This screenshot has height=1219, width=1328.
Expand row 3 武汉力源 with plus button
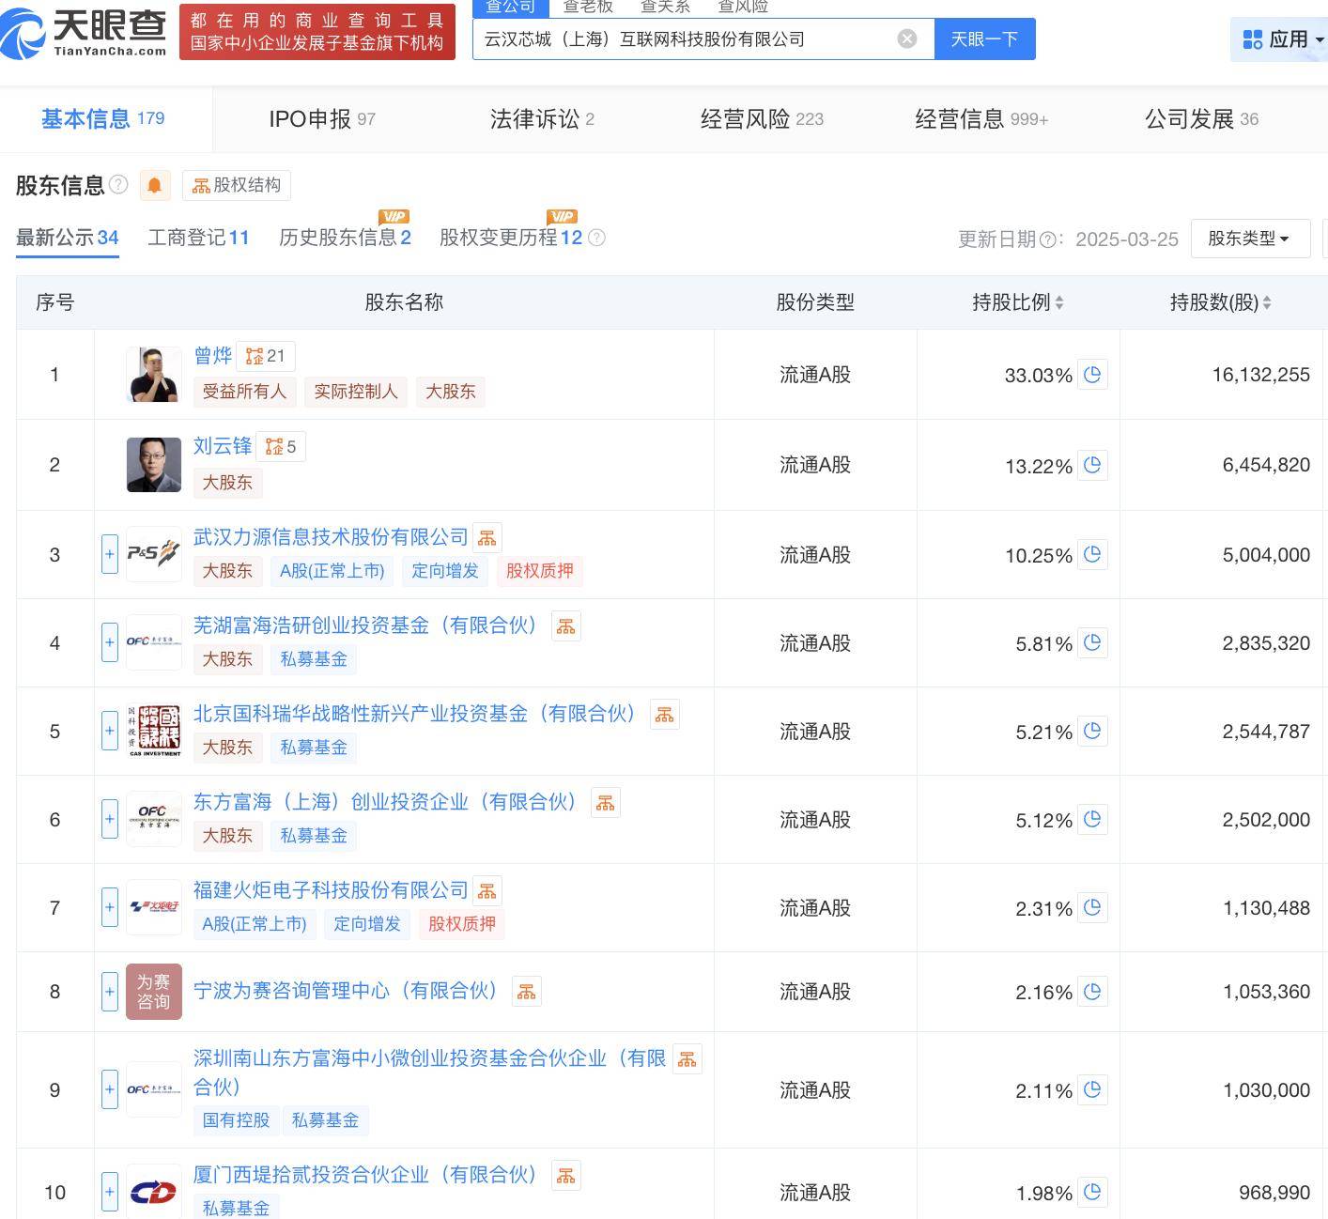click(110, 554)
